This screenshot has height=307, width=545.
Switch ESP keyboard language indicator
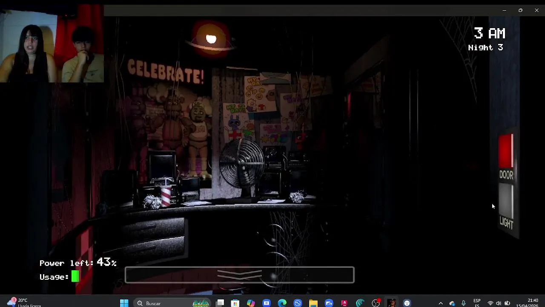coord(477,303)
